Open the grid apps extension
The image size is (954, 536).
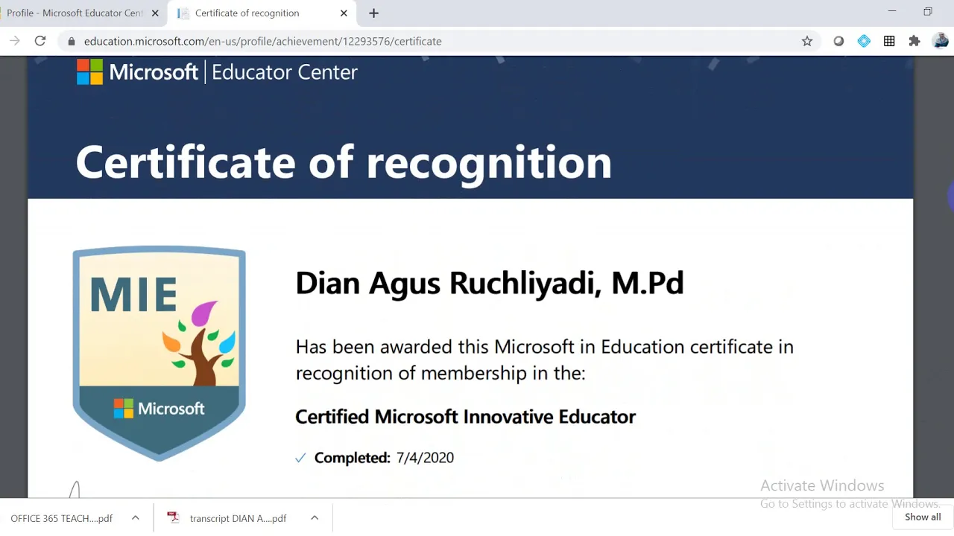click(x=889, y=41)
